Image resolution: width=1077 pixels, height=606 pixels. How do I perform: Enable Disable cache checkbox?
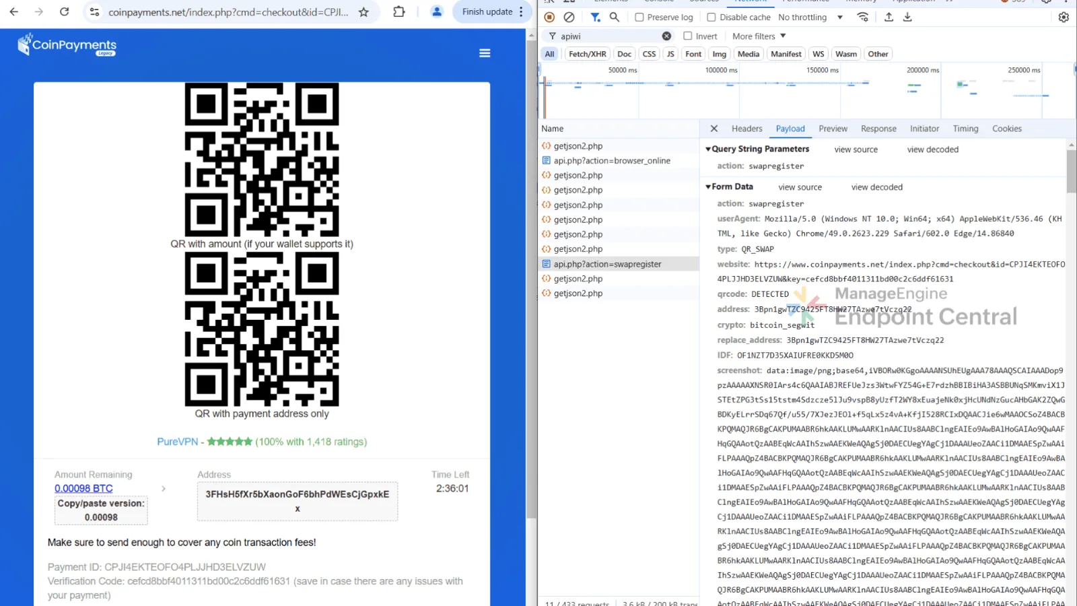711,18
